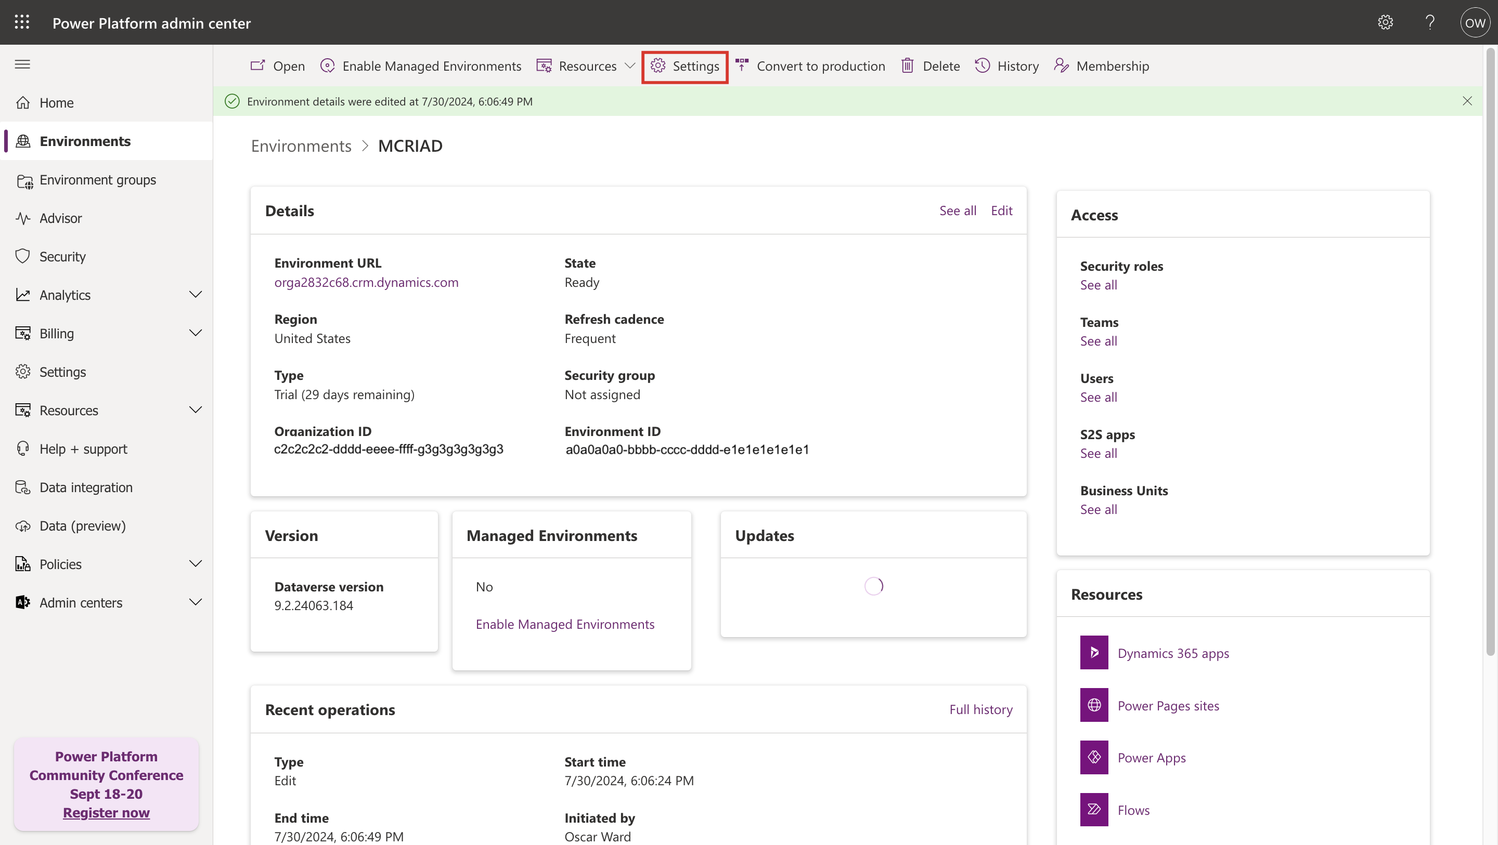Click Enable Managed Environments link in card
1498x845 pixels.
[x=565, y=624]
